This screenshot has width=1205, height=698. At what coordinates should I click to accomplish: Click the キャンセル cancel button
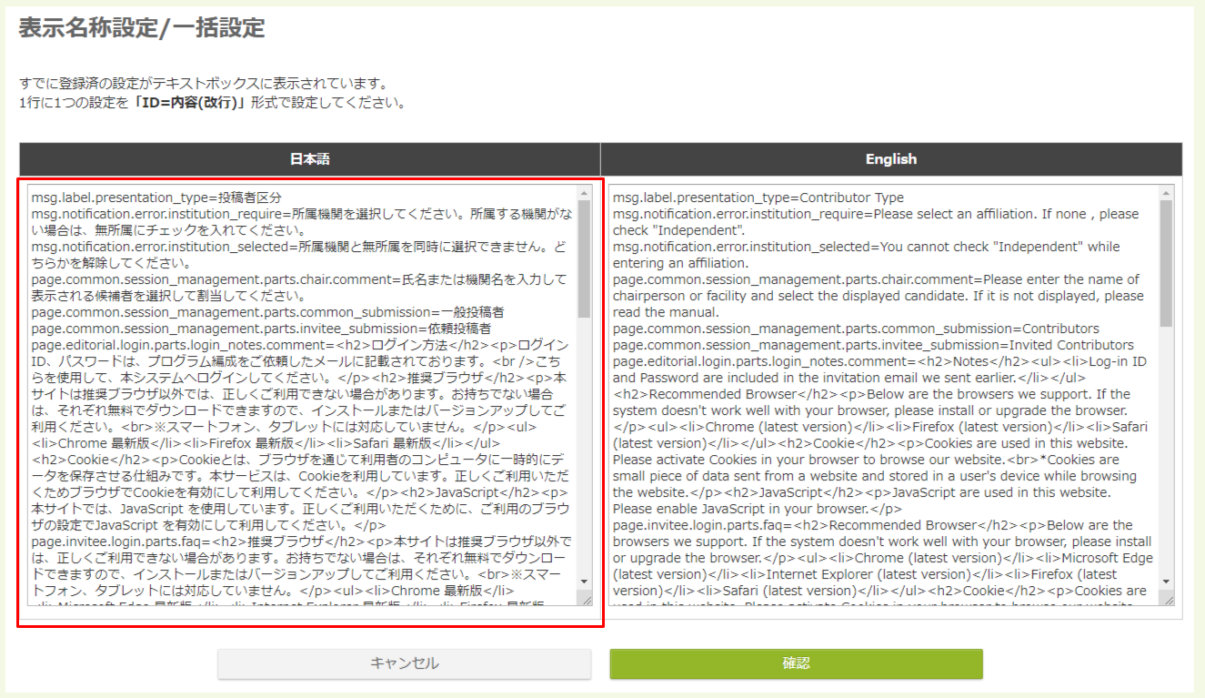click(403, 664)
